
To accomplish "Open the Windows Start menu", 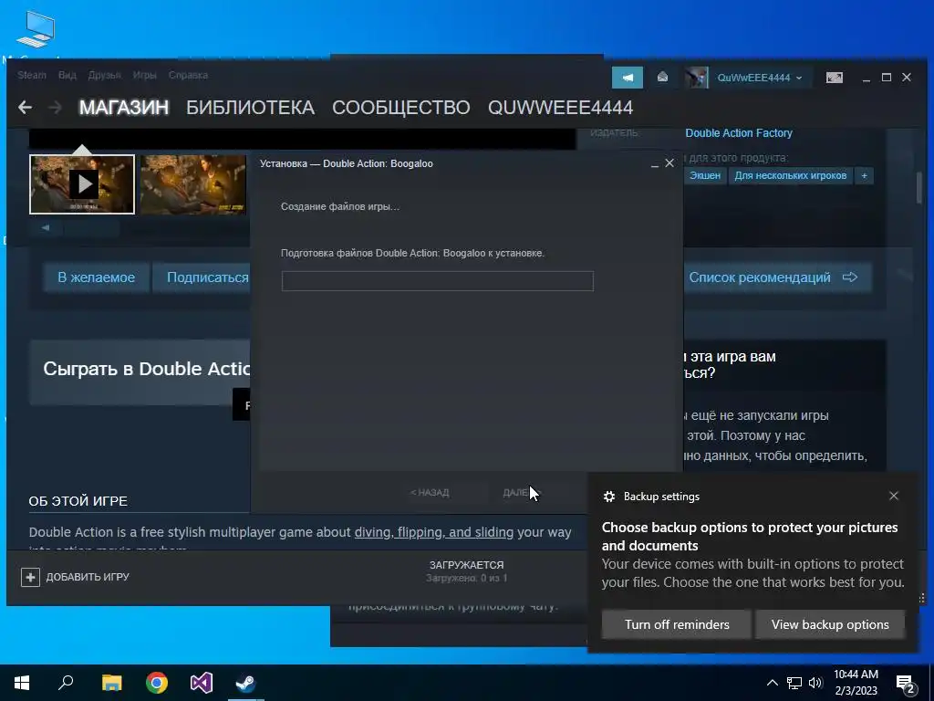I will (x=22, y=683).
